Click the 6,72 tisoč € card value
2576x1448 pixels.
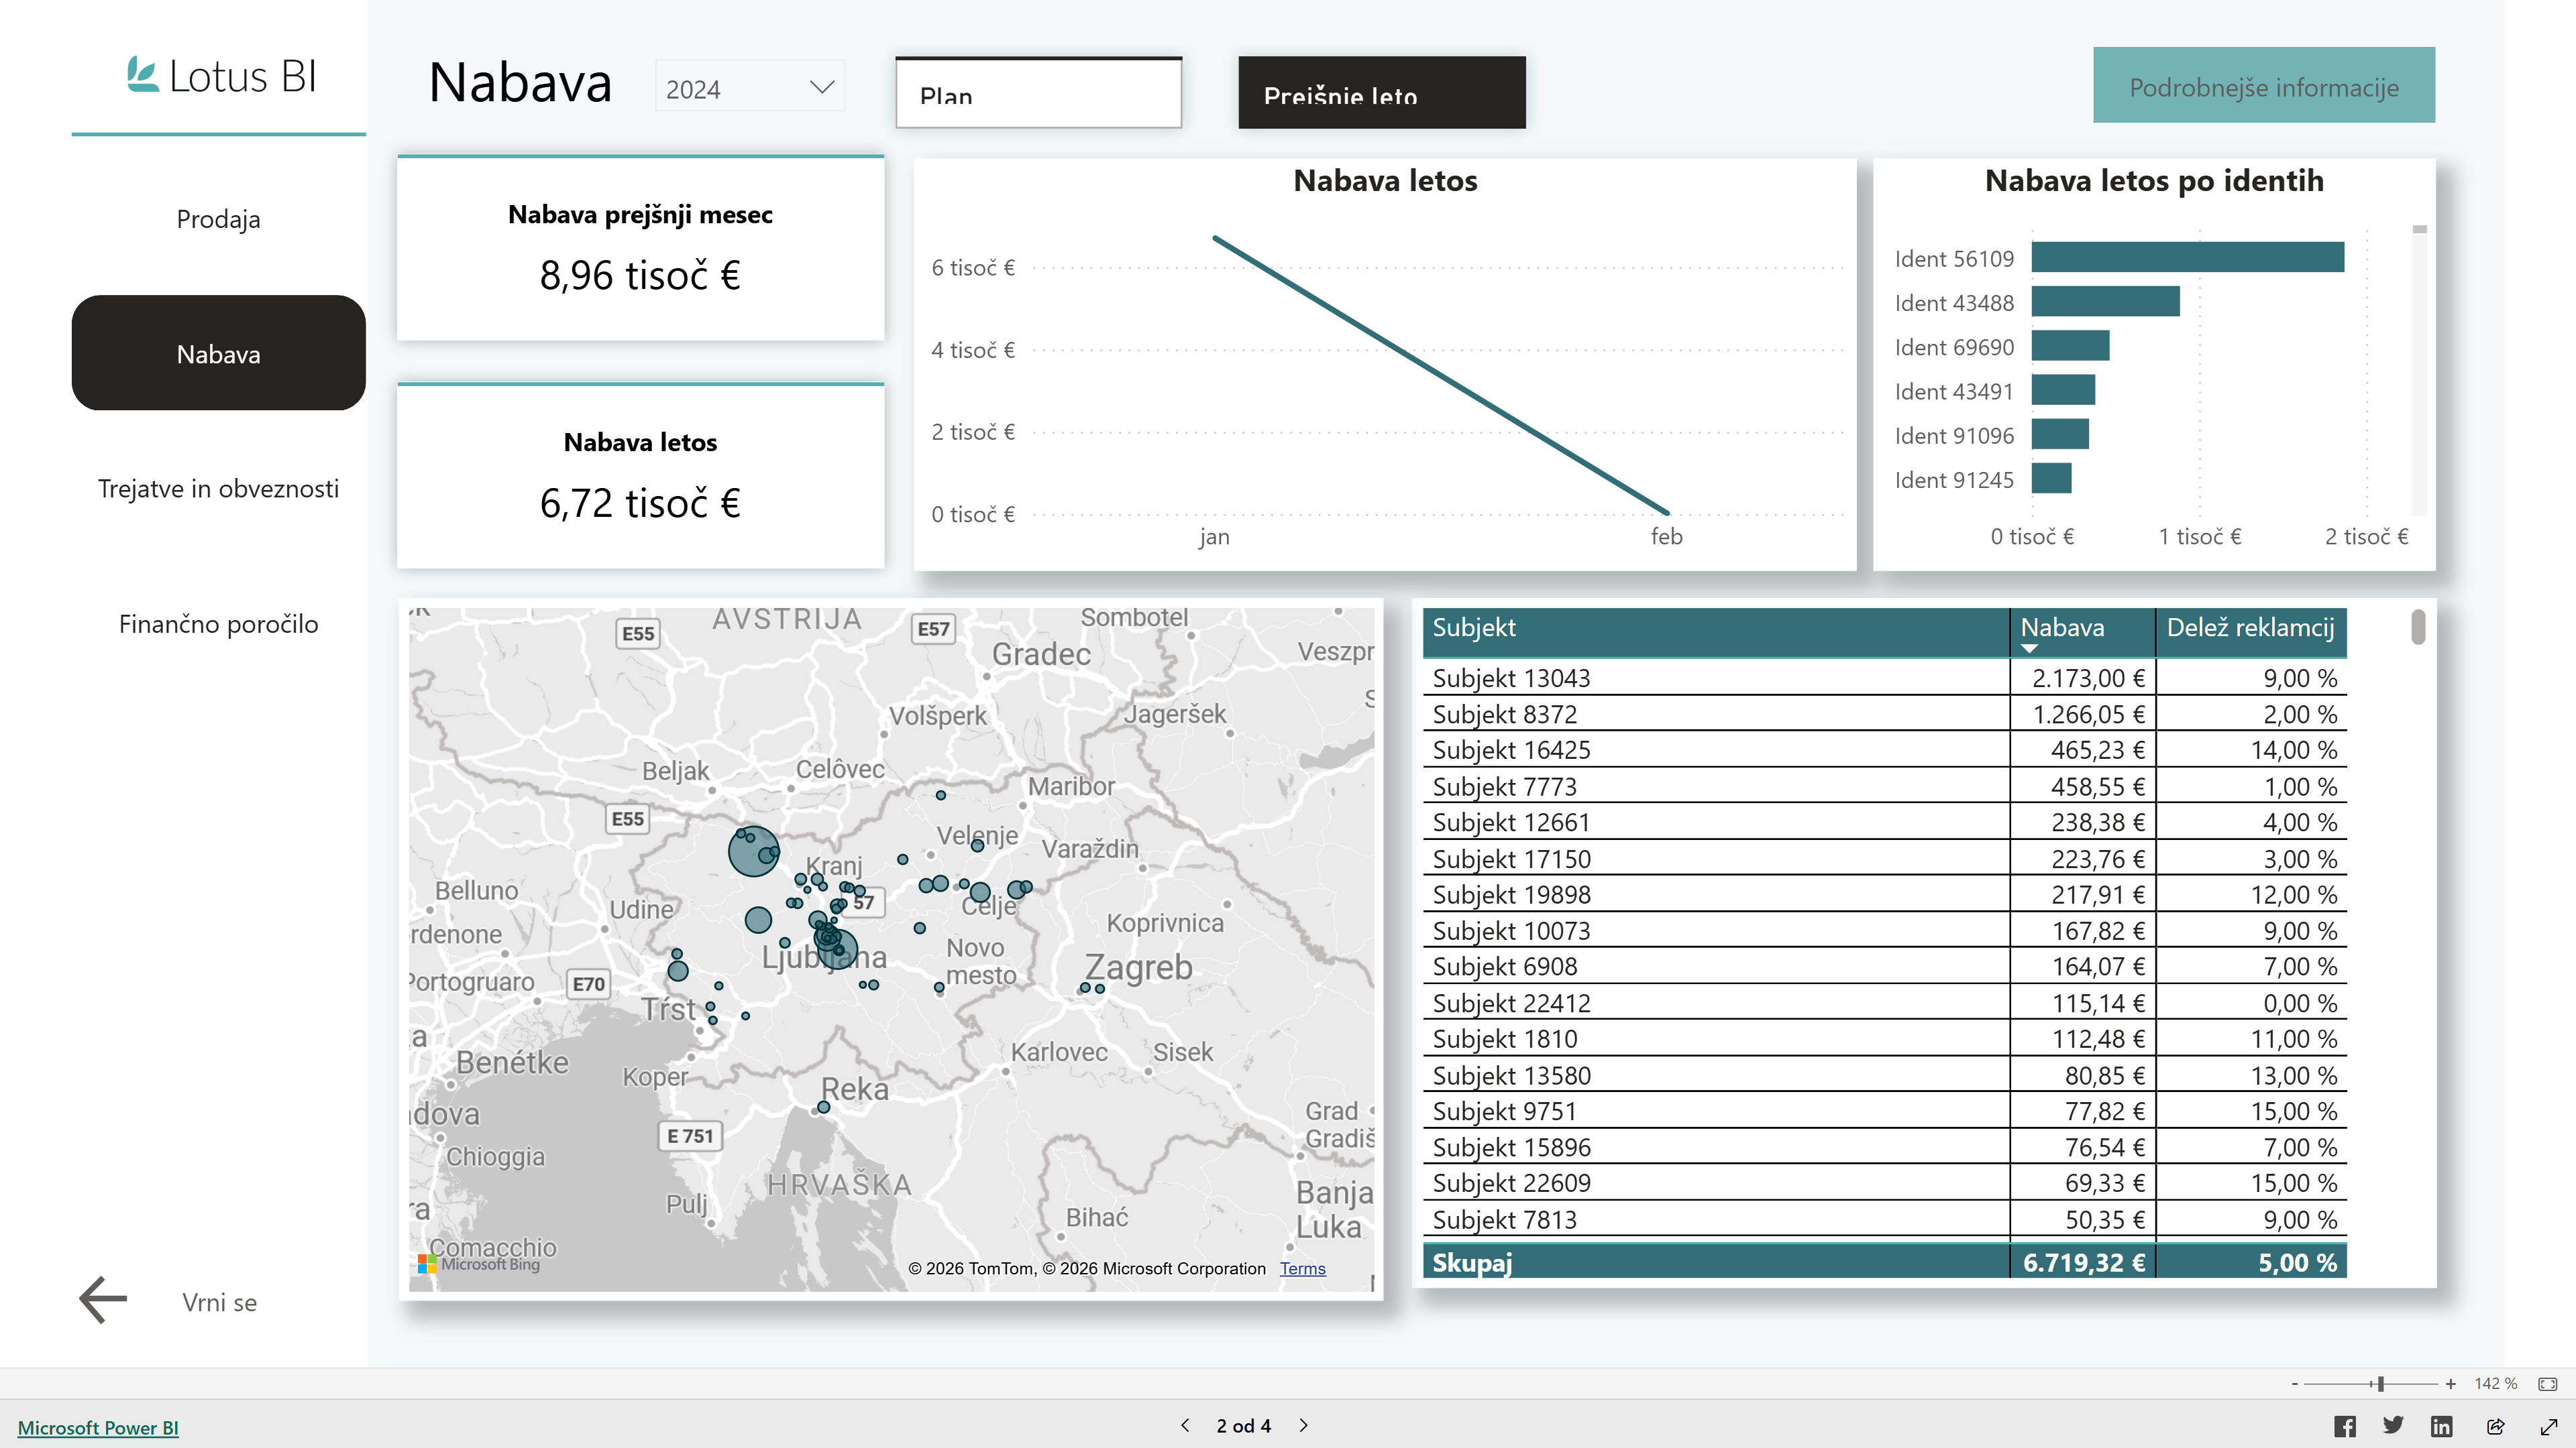(x=640, y=503)
